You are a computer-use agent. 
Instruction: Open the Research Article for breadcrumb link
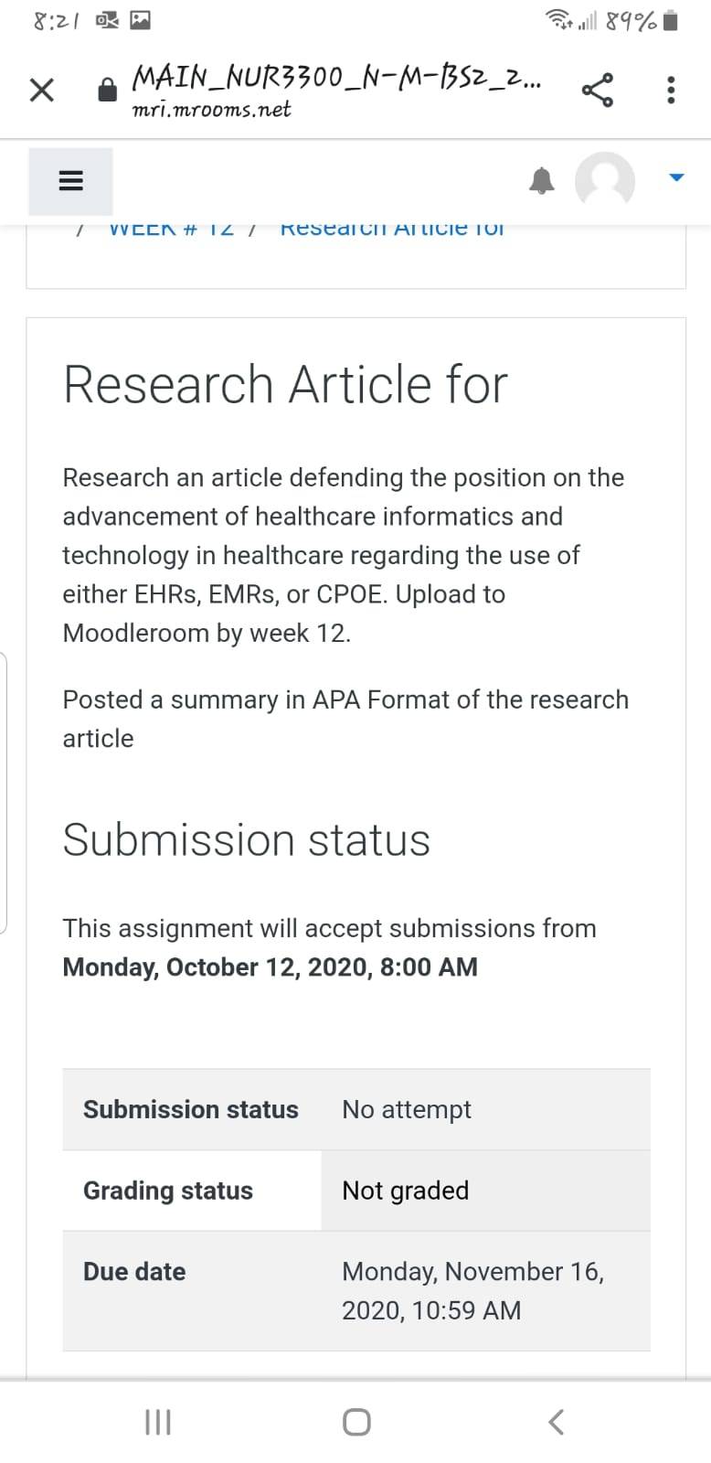392,229
